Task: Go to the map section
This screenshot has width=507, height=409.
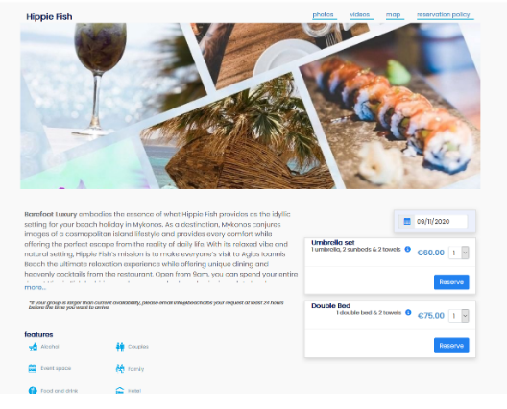Action: pyautogui.click(x=394, y=14)
